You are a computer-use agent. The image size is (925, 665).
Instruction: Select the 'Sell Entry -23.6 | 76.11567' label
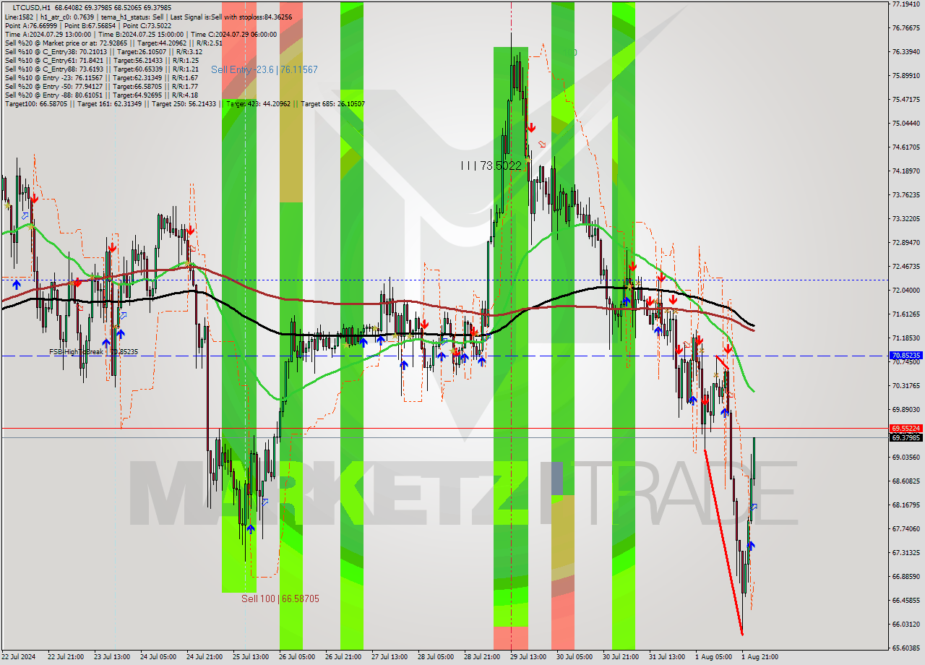[x=264, y=69]
